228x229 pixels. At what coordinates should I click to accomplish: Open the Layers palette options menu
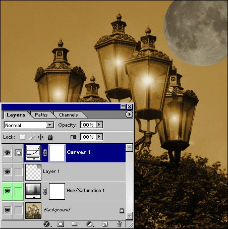point(129,115)
